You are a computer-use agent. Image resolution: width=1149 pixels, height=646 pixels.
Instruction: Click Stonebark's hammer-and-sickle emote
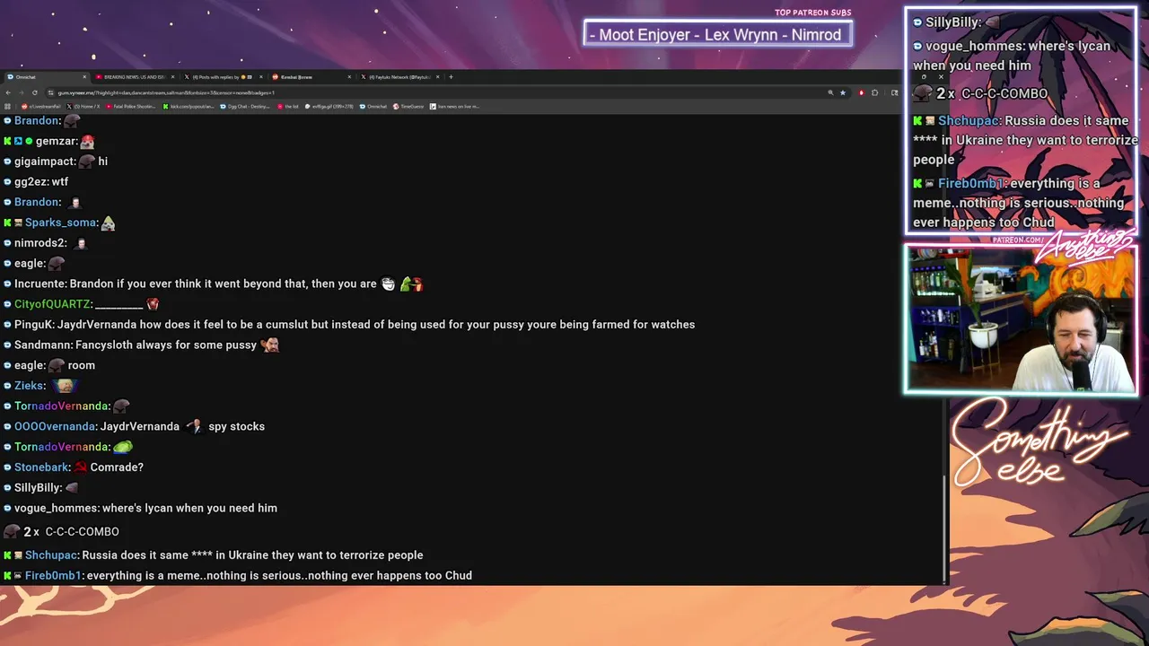[81, 467]
